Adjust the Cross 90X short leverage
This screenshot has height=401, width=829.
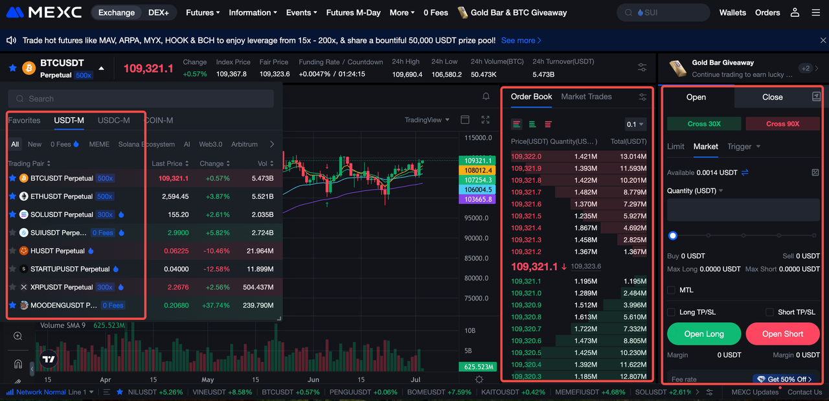coord(783,124)
